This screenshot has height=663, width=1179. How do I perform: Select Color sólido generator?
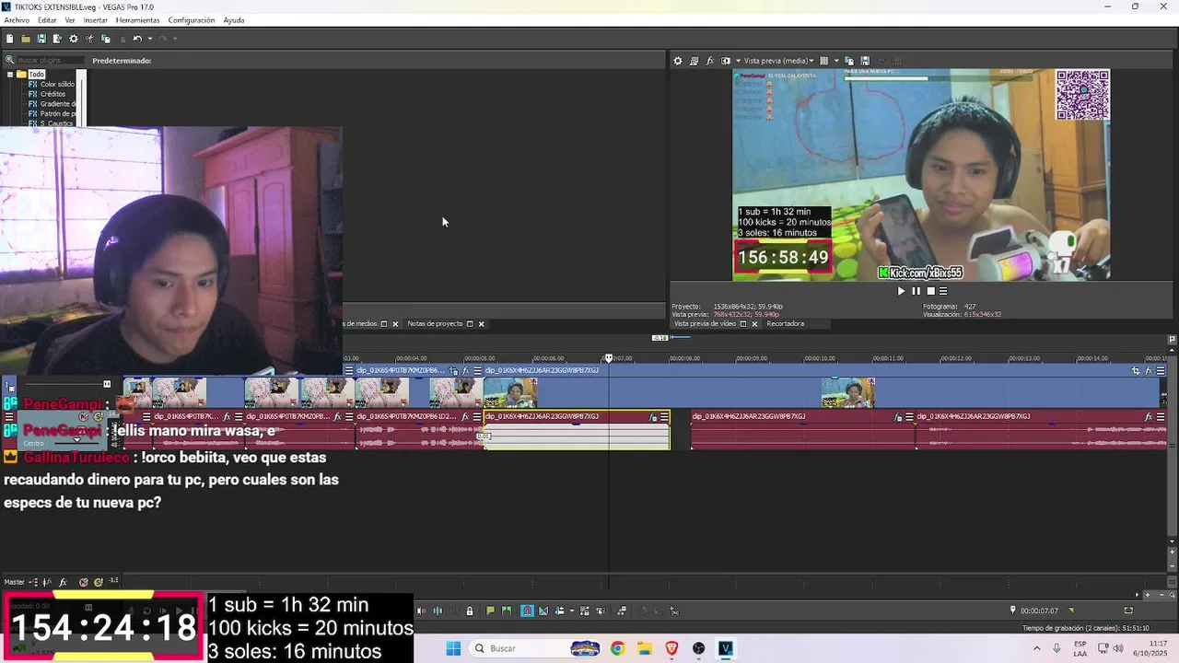[57, 85]
